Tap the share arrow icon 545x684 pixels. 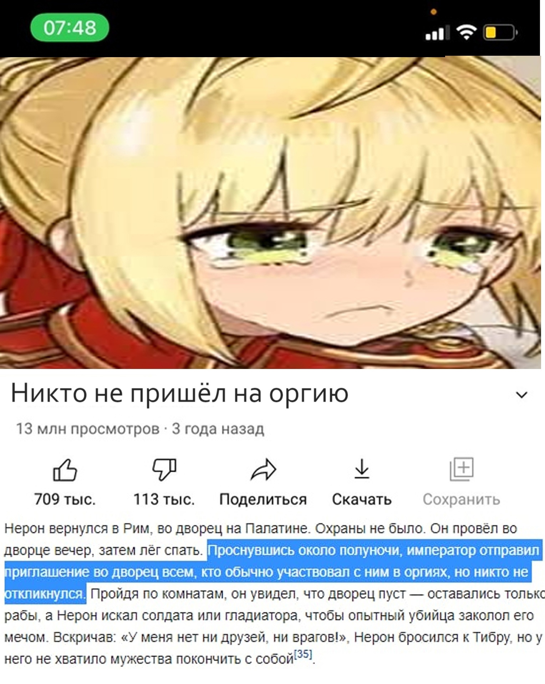(263, 469)
